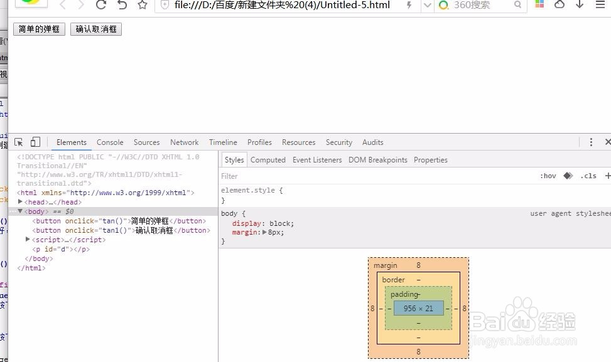
Task: Click the magnifier search icon
Action: point(517,4)
